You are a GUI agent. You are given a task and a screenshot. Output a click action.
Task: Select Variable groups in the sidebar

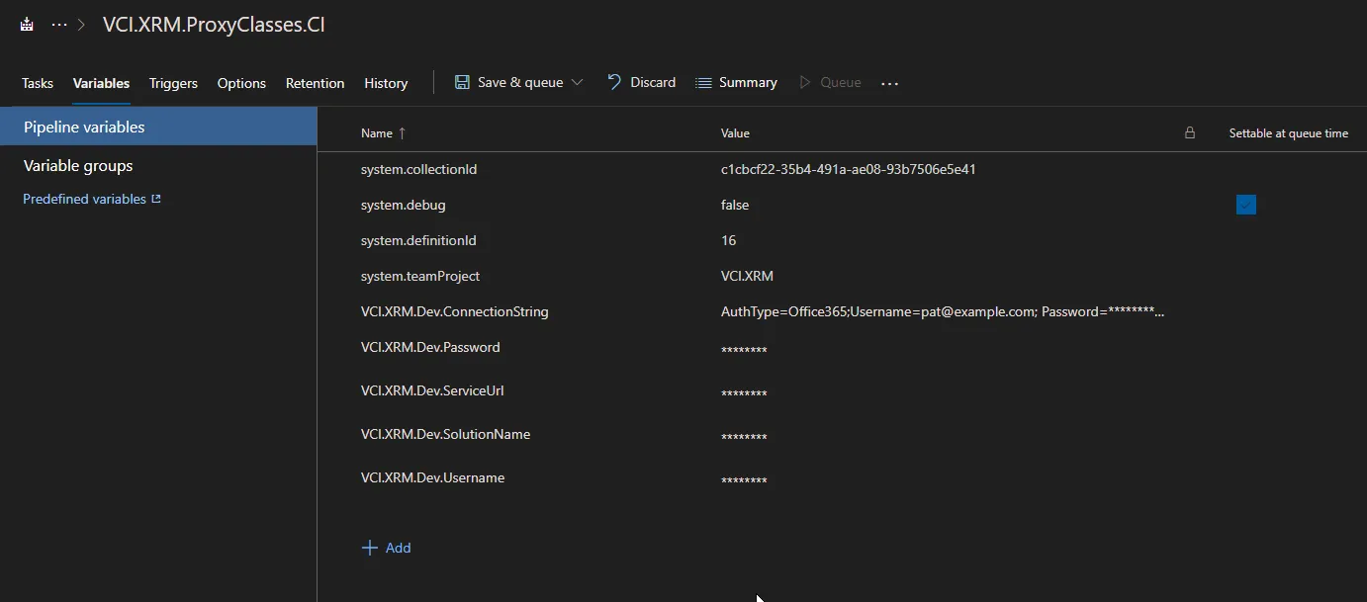coord(78,166)
